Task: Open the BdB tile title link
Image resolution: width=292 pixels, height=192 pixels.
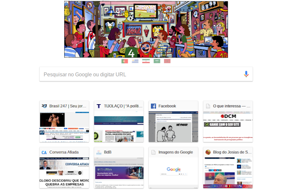Action: (x=108, y=152)
